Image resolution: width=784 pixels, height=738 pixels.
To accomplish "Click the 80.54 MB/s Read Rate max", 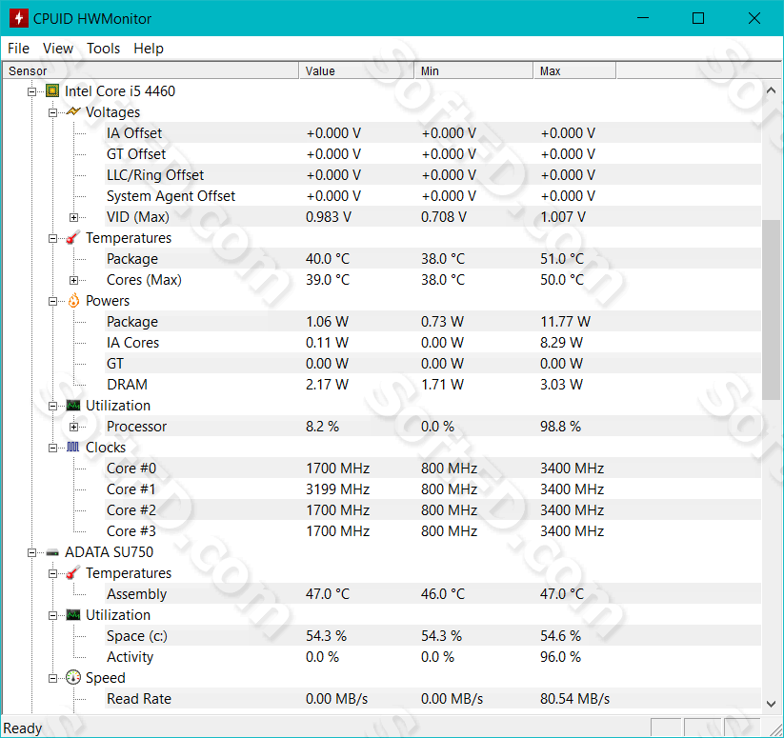I will [575, 699].
